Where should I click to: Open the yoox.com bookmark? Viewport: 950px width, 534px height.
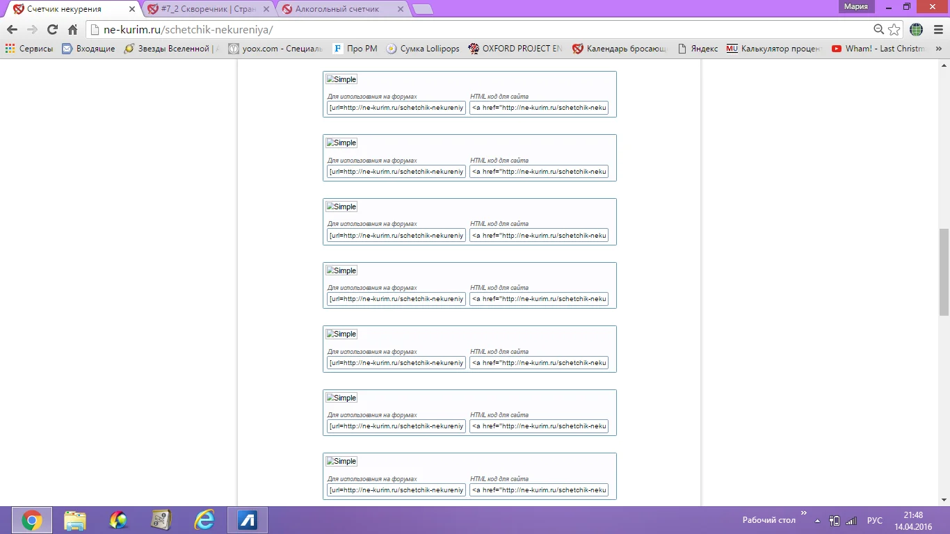point(275,49)
